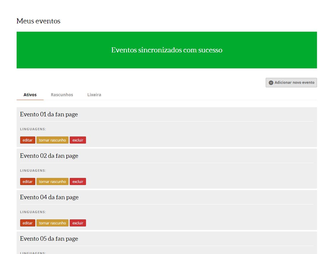This screenshot has width=333, height=254.
Task: Open the Evento 01 da fan page title
Action: tap(49, 114)
